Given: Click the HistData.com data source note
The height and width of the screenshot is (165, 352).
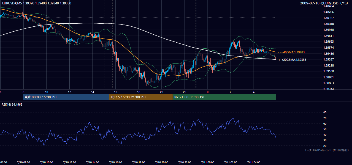Looking at the screenshot, I should point(327,150).
